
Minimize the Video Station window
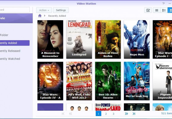coord(170,4)
